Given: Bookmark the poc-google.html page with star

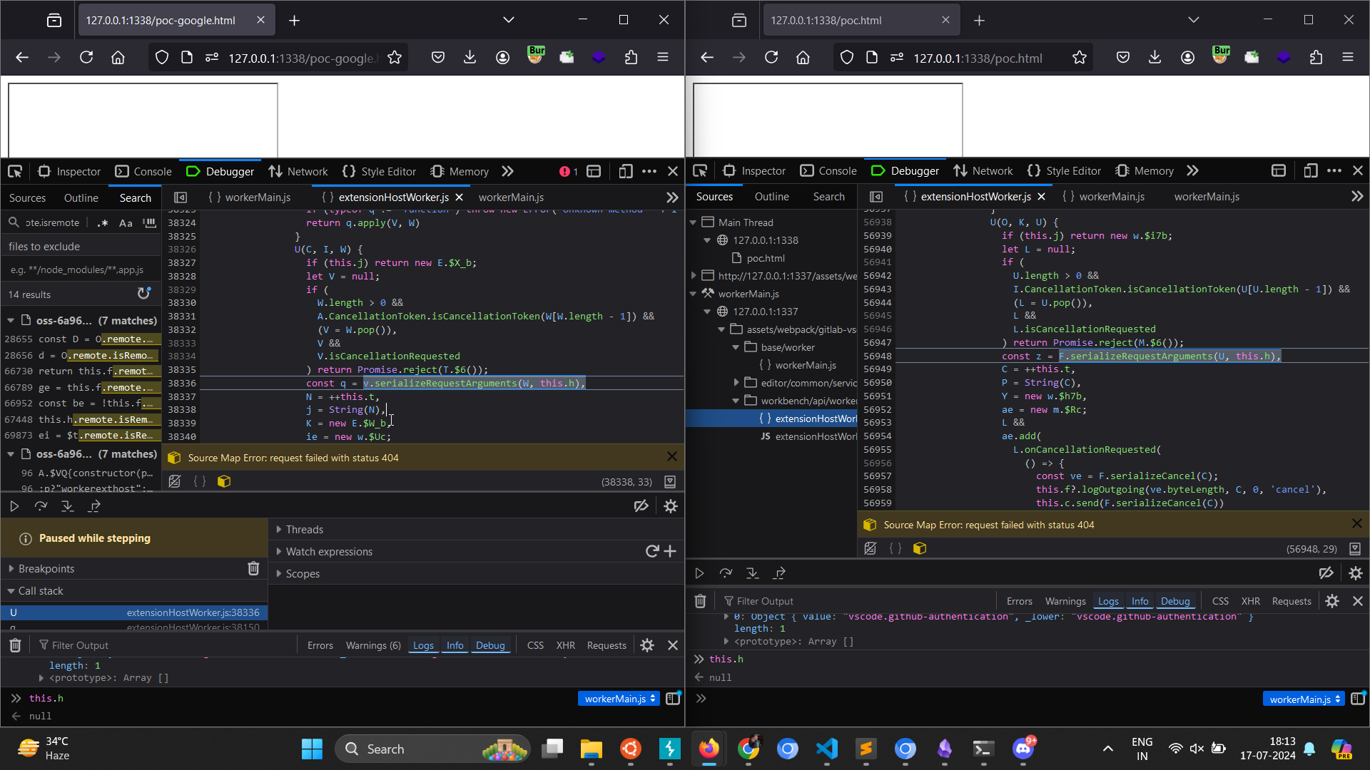Looking at the screenshot, I should [395, 58].
